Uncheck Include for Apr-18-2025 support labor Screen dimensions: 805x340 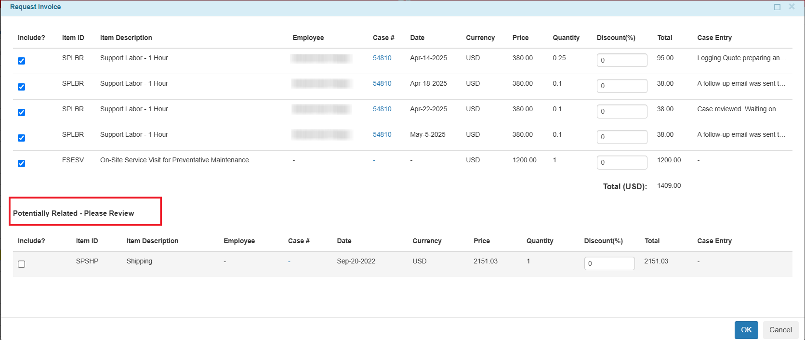pyautogui.click(x=21, y=87)
